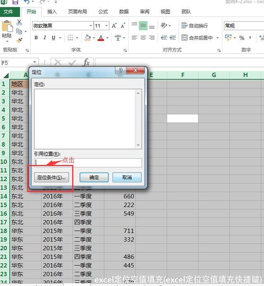The height and width of the screenshot is (286, 264).
Task: Click the 定位条件(S)... button
Action: 51,177
